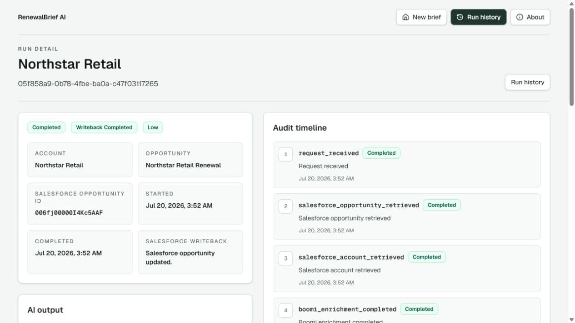This screenshot has height=323, width=575.
Task: Click the Salesforce opportunity updated text
Action: (x=180, y=258)
